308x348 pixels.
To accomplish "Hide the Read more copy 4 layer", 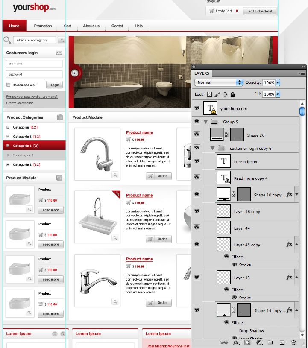I will pos(197,178).
